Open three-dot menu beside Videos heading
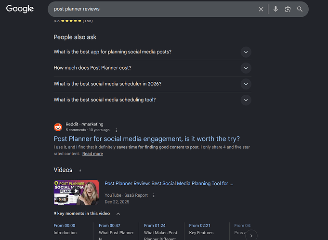 80,170
